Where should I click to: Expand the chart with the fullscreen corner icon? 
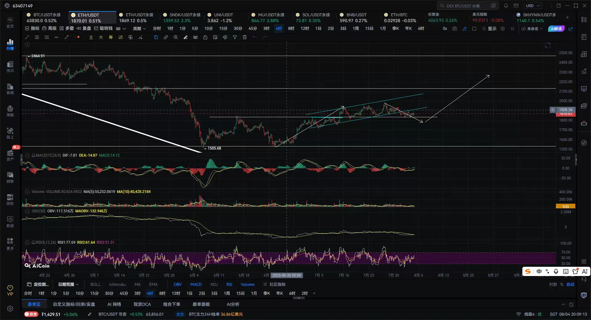pyautogui.click(x=548, y=46)
